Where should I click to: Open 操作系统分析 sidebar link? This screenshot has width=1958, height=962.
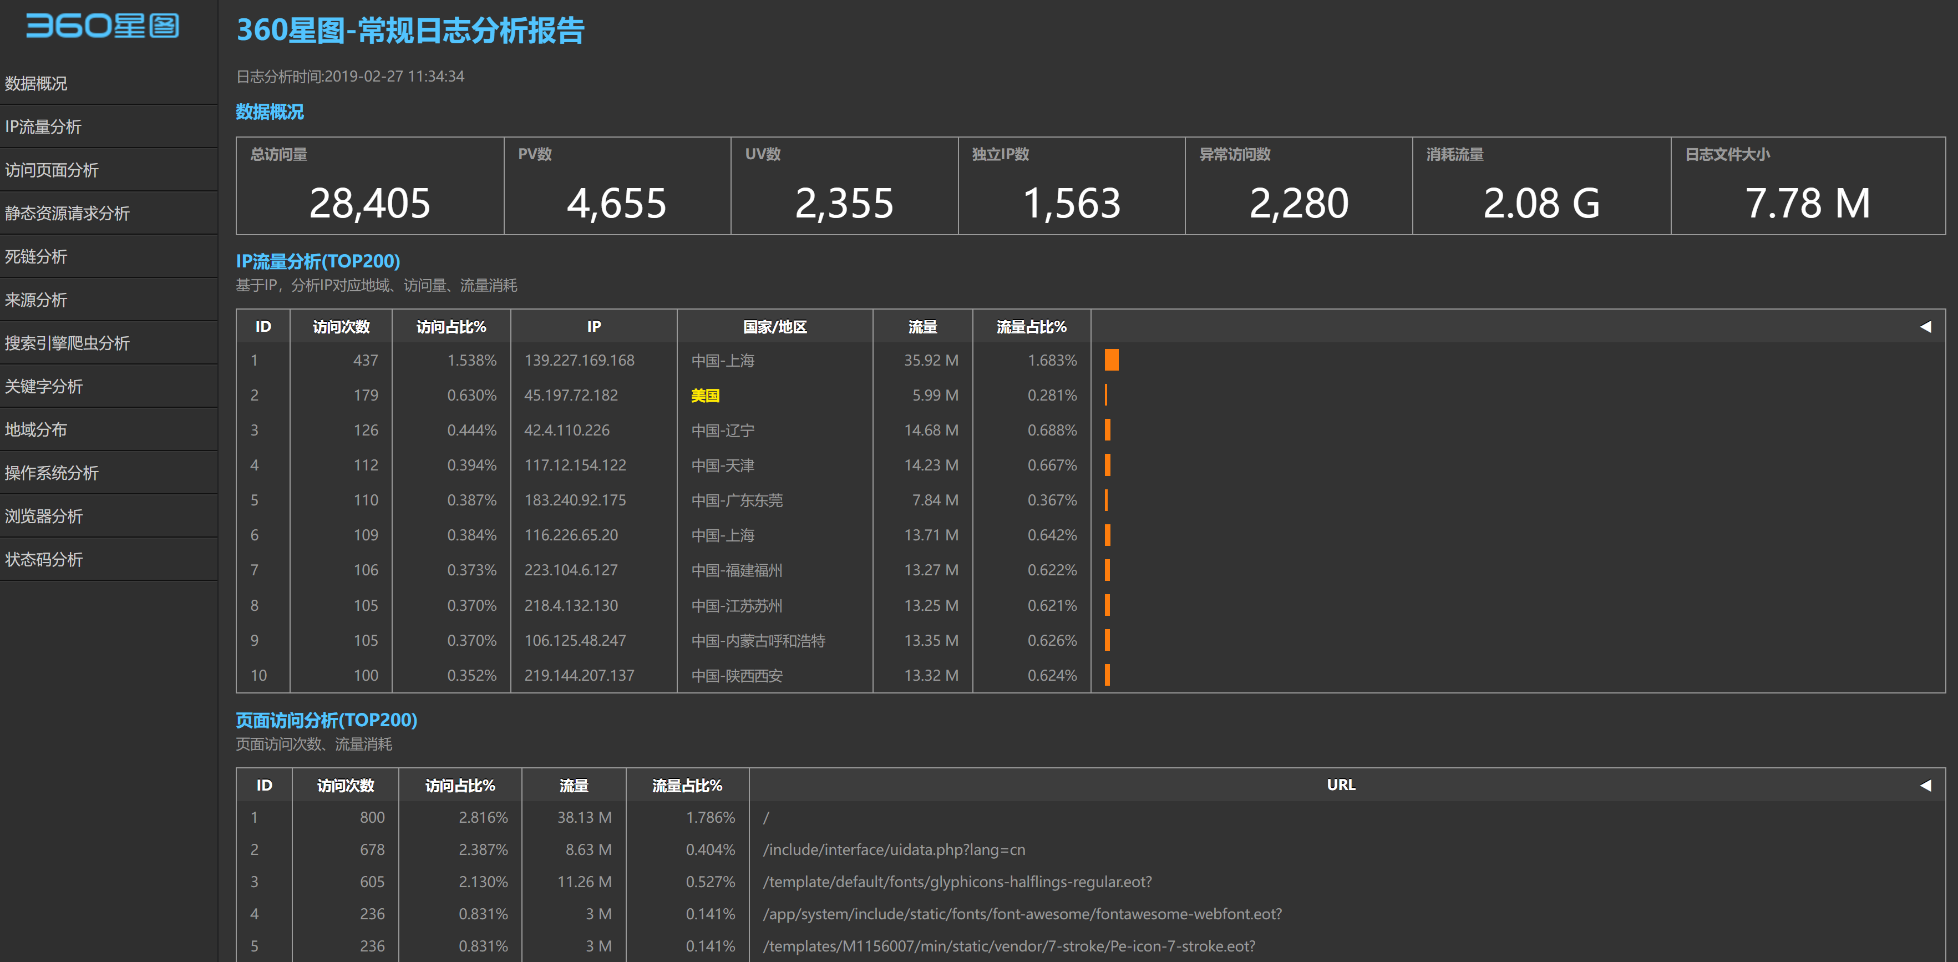(x=109, y=473)
